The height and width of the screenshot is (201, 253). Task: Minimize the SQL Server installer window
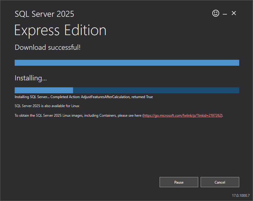click(x=225, y=14)
